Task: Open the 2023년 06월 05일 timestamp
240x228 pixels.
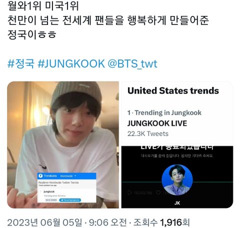Action: point(44,222)
